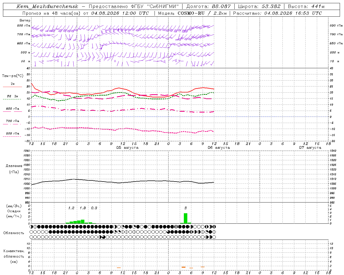Click the 06 августа date label
This screenshot has height=275, width=344.
coord(219,148)
